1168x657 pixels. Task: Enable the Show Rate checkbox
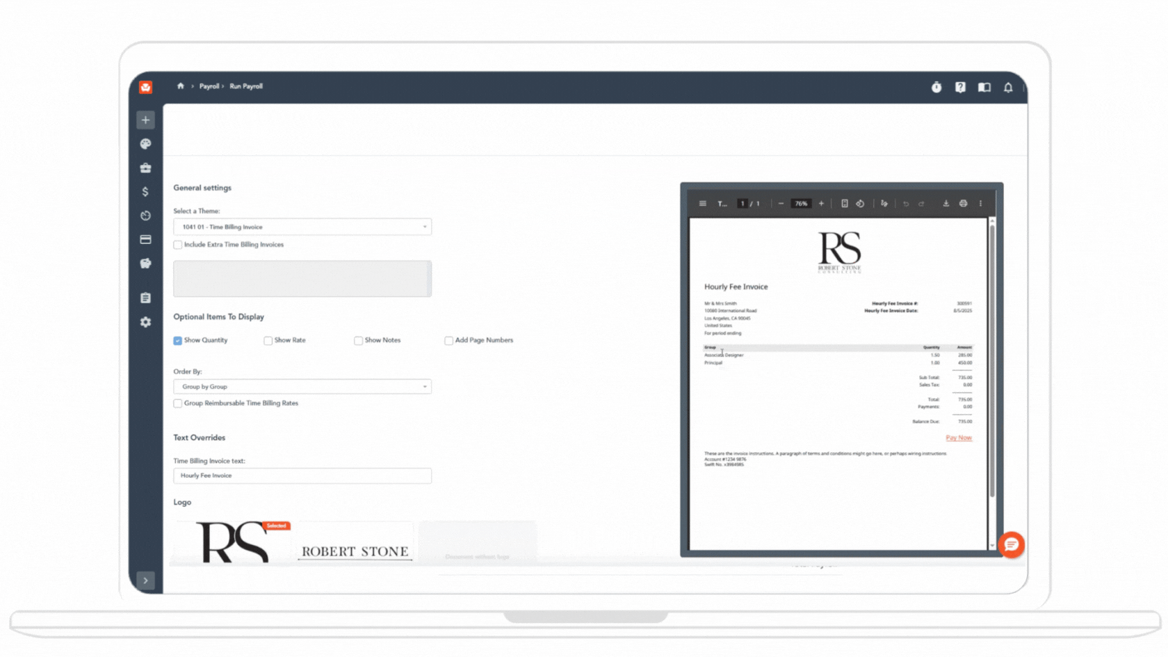(x=268, y=341)
